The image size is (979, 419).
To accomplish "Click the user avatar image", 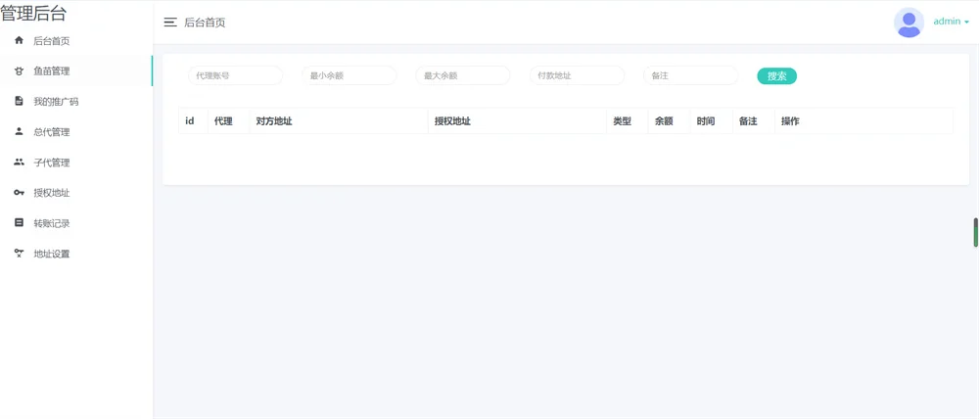I will tap(909, 23).
